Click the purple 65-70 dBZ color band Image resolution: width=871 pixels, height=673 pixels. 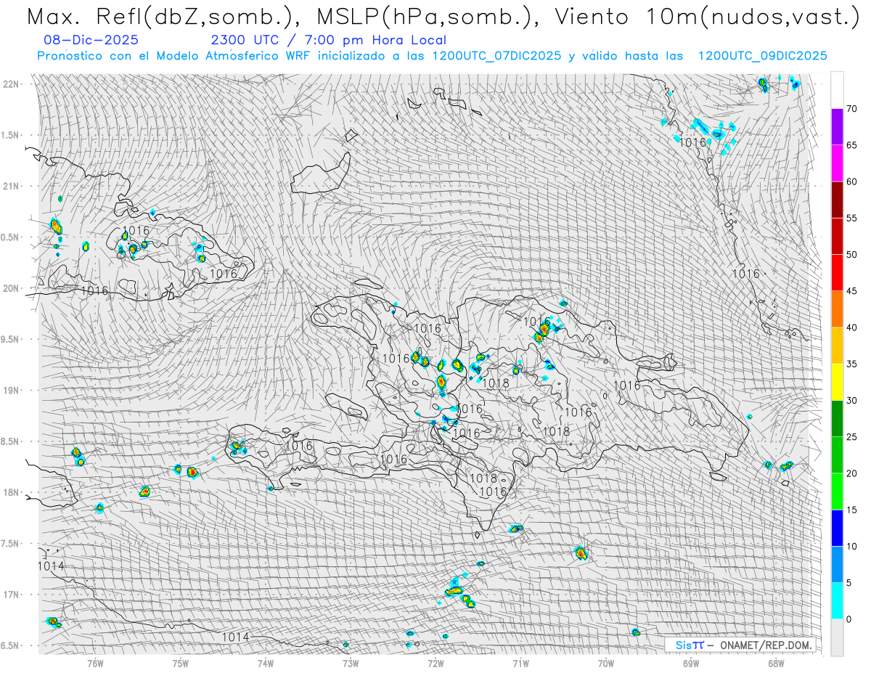pos(837,127)
